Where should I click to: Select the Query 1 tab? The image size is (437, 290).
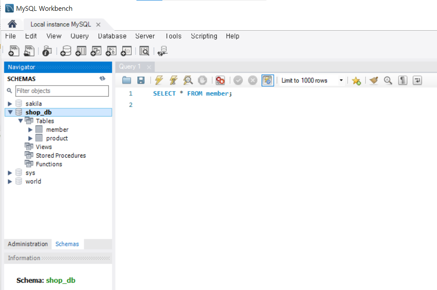pos(130,66)
